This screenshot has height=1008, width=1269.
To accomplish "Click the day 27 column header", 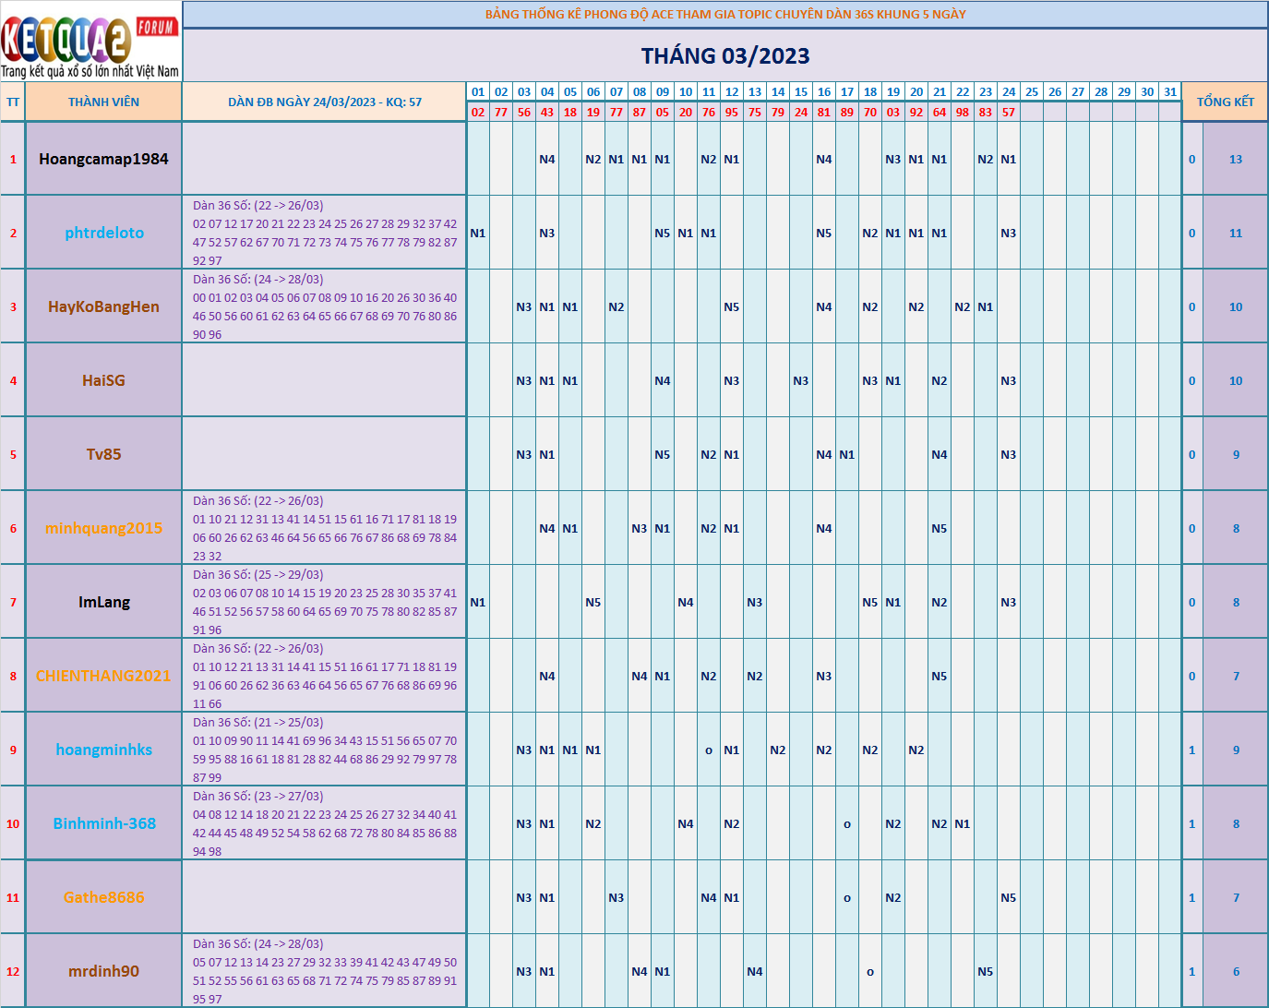I will point(1078,92).
